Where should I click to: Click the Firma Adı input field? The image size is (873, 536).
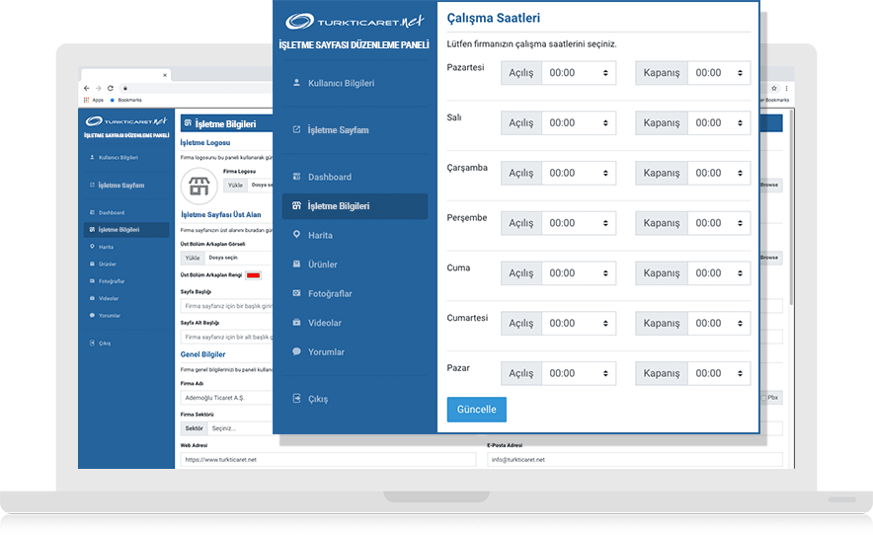[x=226, y=398]
